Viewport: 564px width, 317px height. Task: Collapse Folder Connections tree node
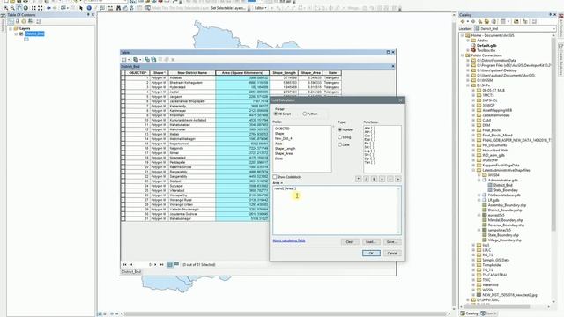463,55
